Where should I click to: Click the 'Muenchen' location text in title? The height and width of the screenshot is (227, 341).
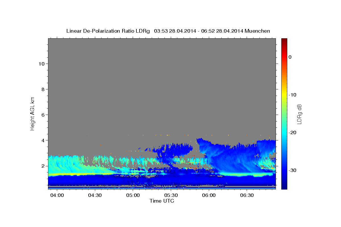point(257,31)
